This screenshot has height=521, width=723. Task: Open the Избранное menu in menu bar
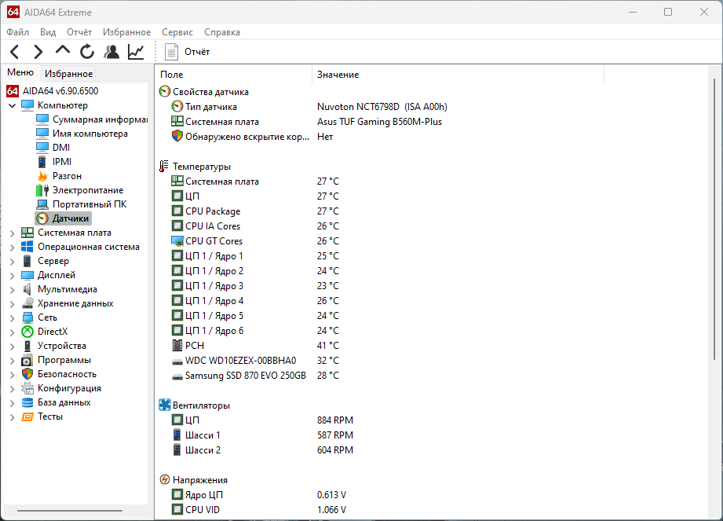127,32
